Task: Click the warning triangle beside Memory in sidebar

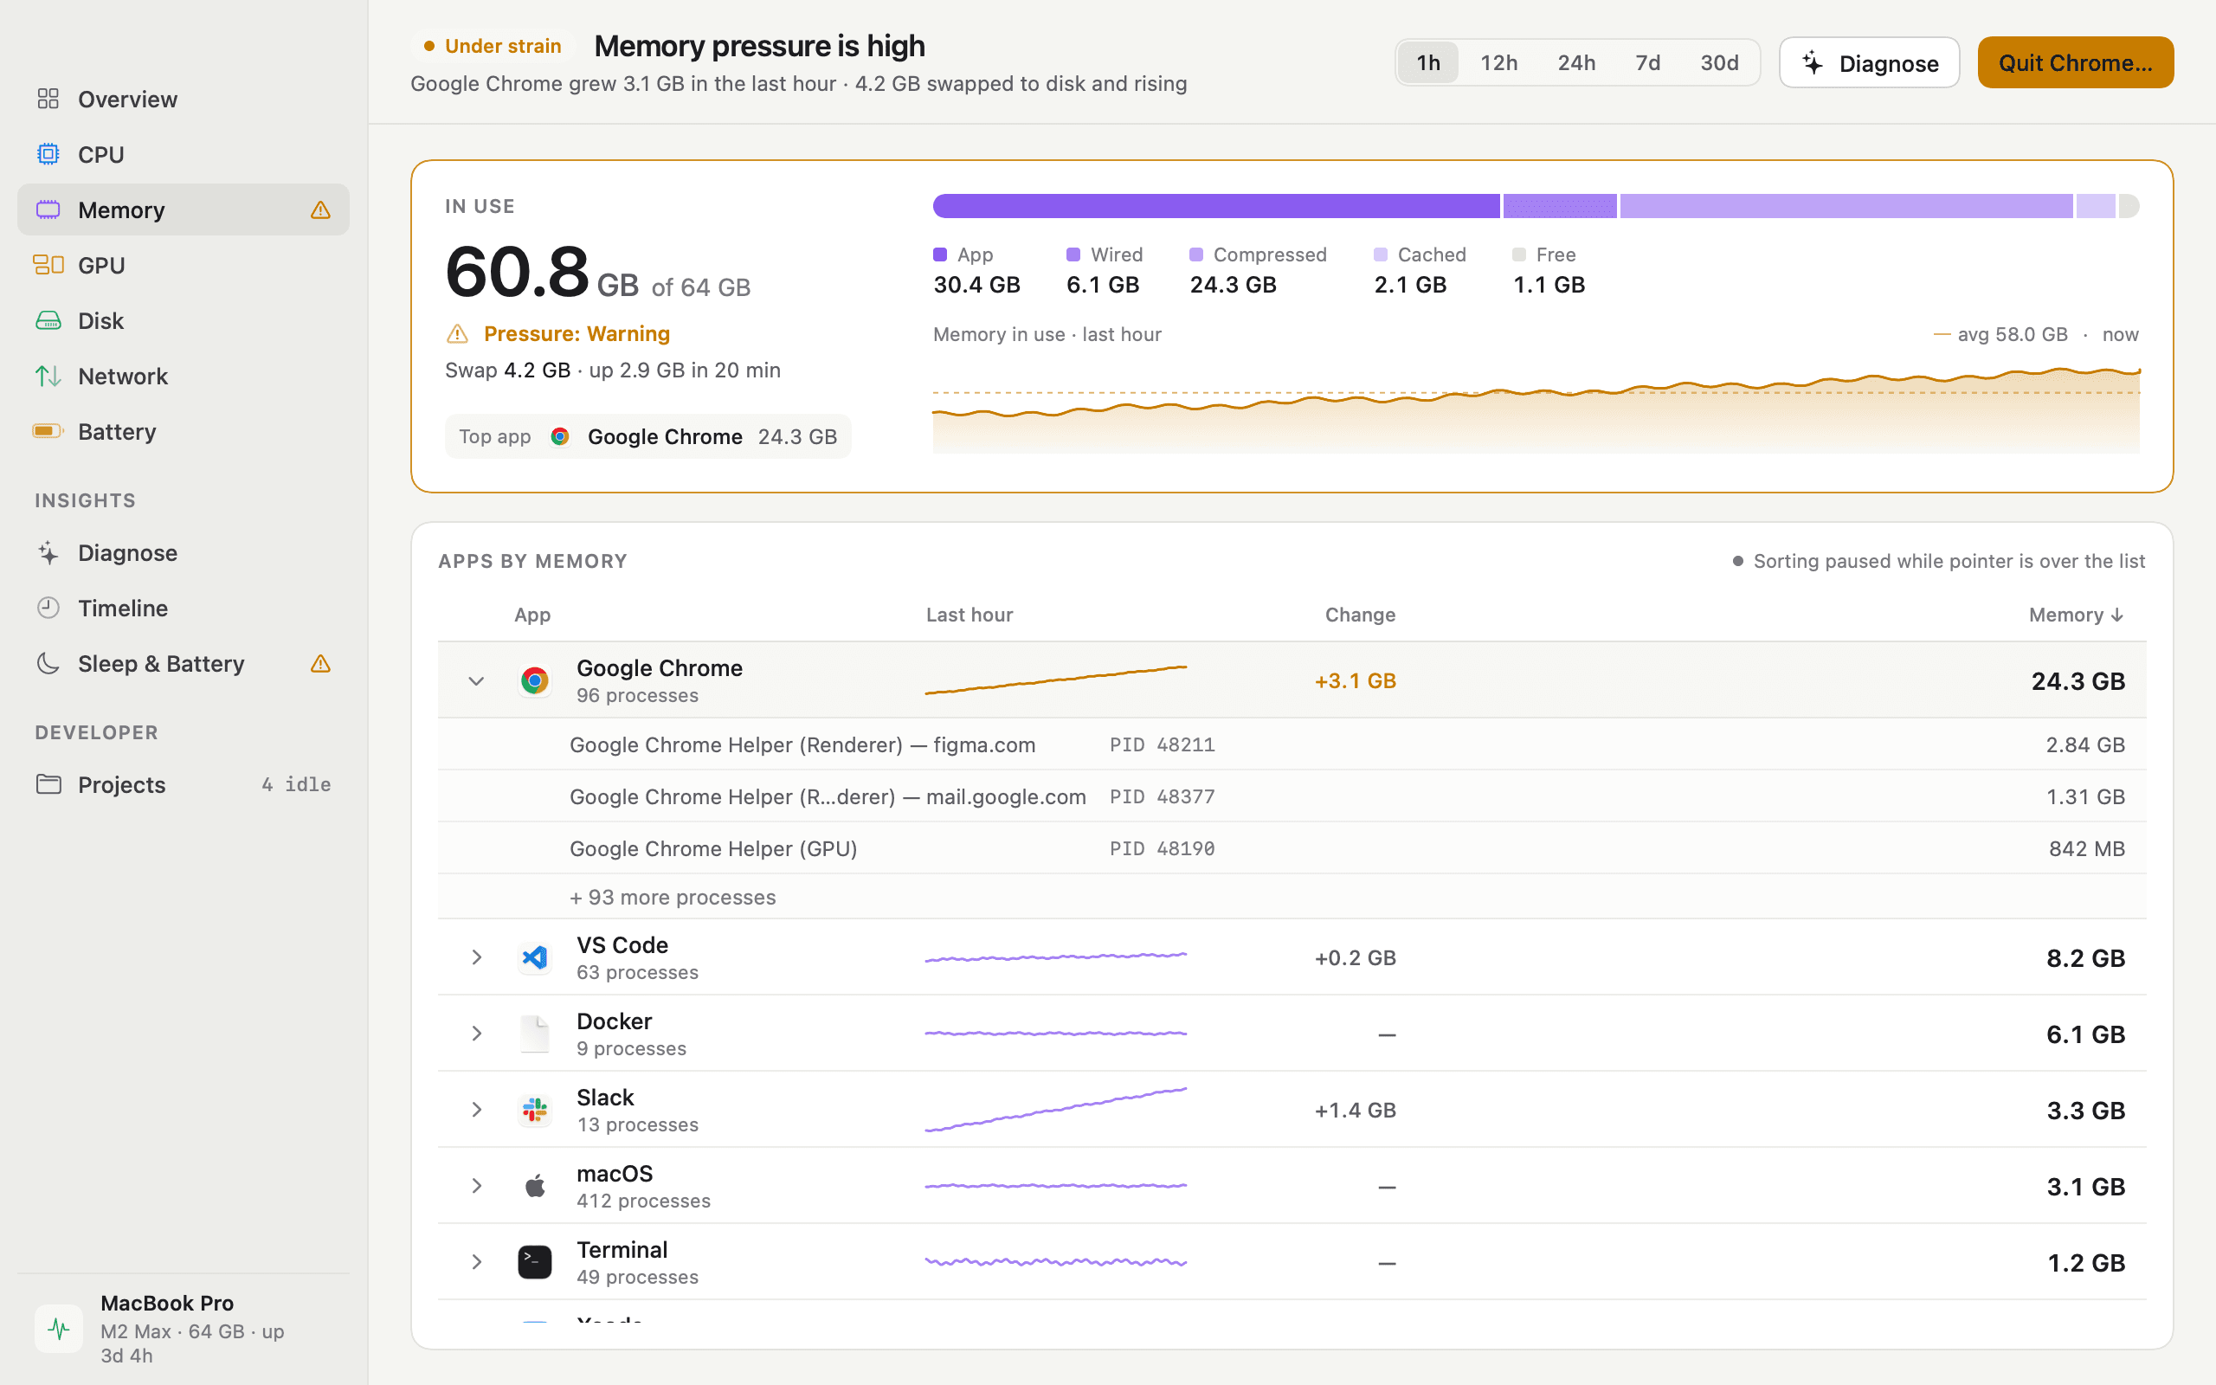Action: pyautogui.click(x=320, y=209)
